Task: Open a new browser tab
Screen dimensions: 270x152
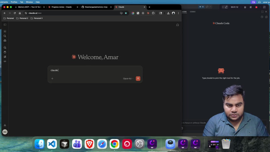Action: click(x=150, y=7)
